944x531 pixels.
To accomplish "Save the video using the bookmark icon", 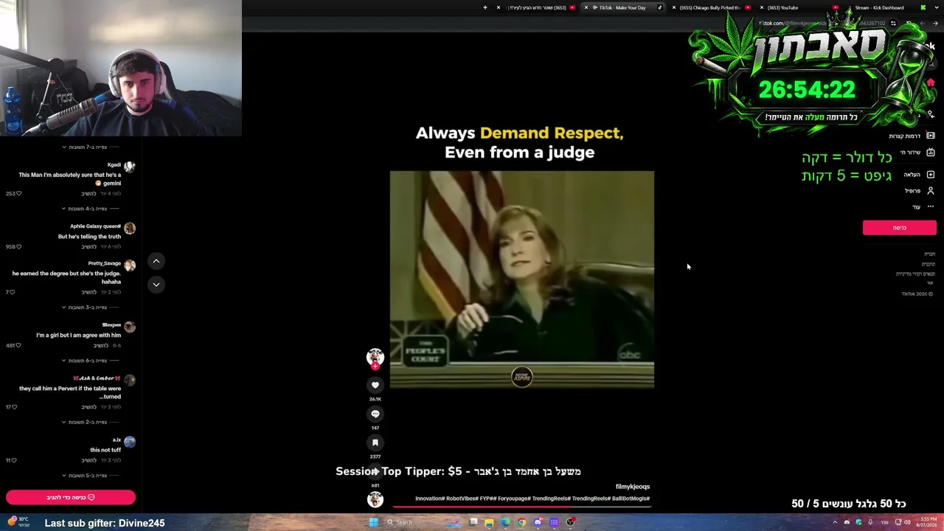I will pos(375,442).
